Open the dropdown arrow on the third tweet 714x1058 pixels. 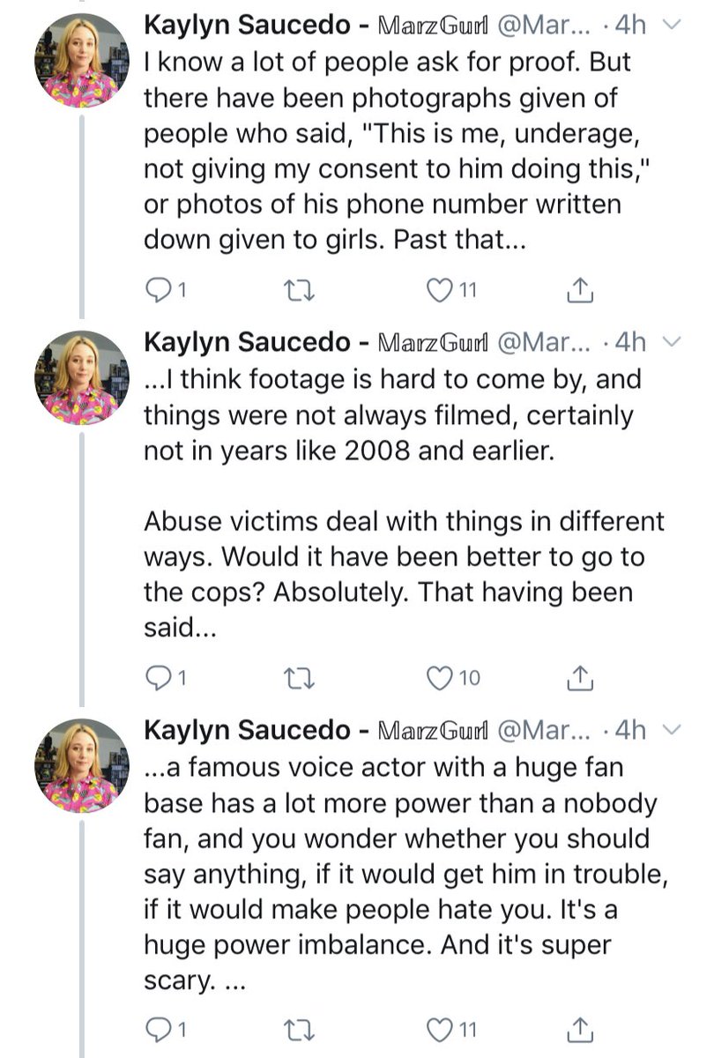[669, 729]
